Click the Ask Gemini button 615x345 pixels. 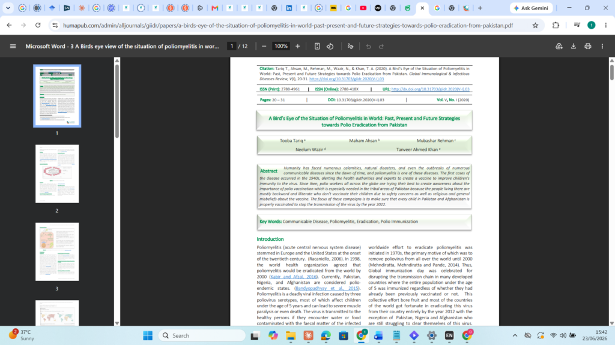[532, 8]
